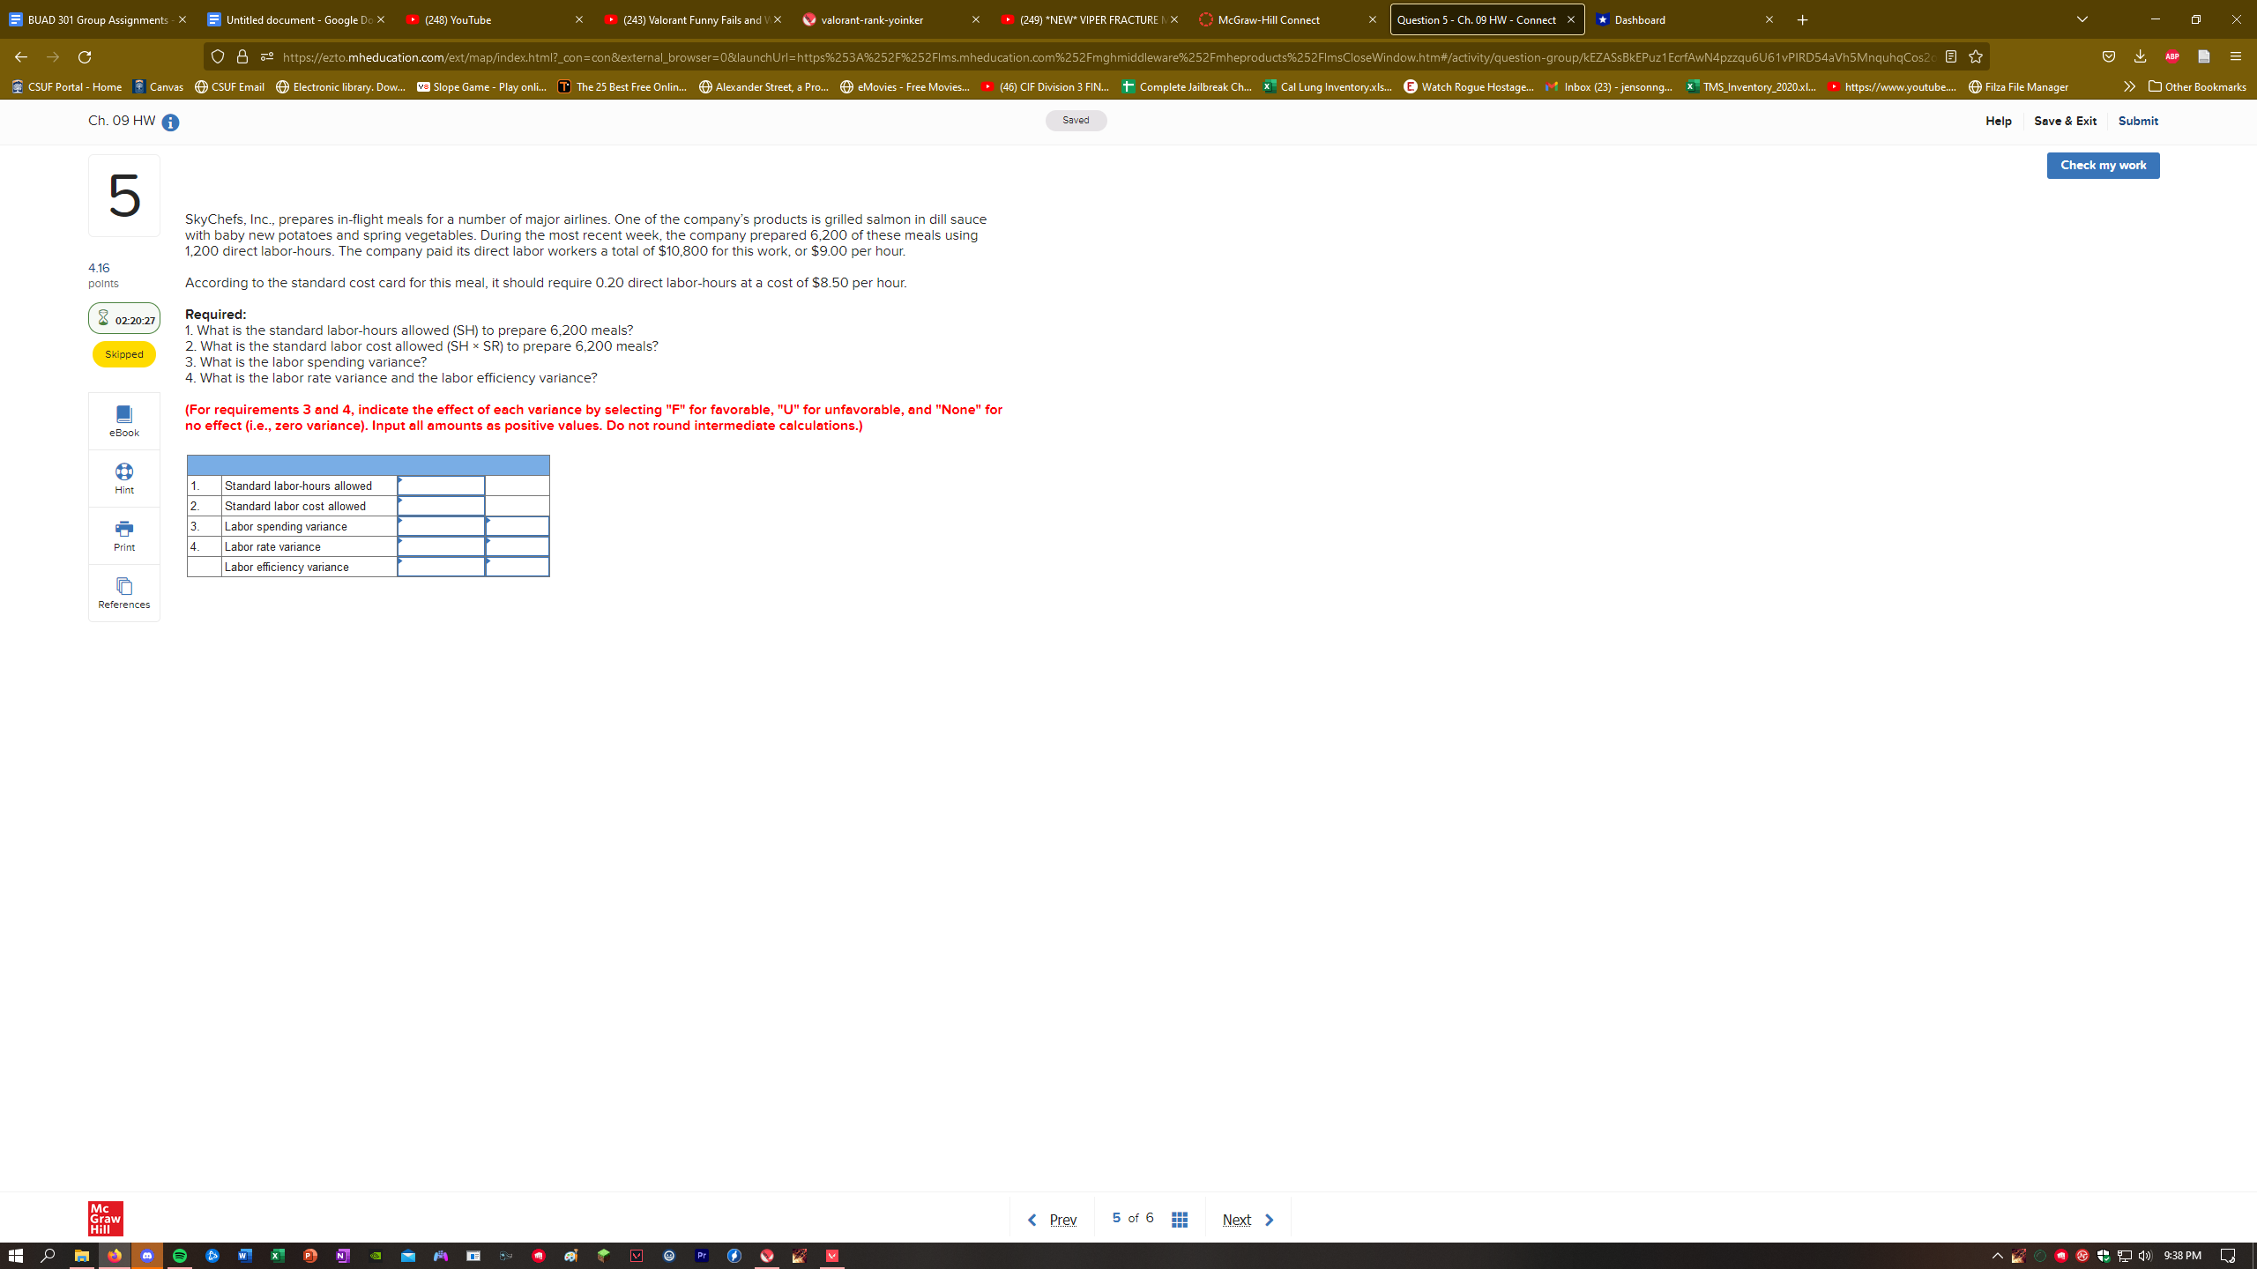The image size is (2257, 1269).
Task: Bookmark page with the star icon
Action: click(1976, 57)
